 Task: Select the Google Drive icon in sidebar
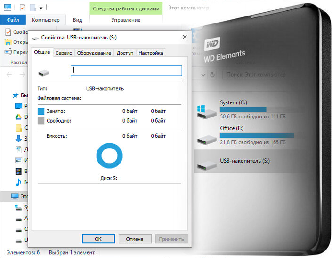coord(19,117)
